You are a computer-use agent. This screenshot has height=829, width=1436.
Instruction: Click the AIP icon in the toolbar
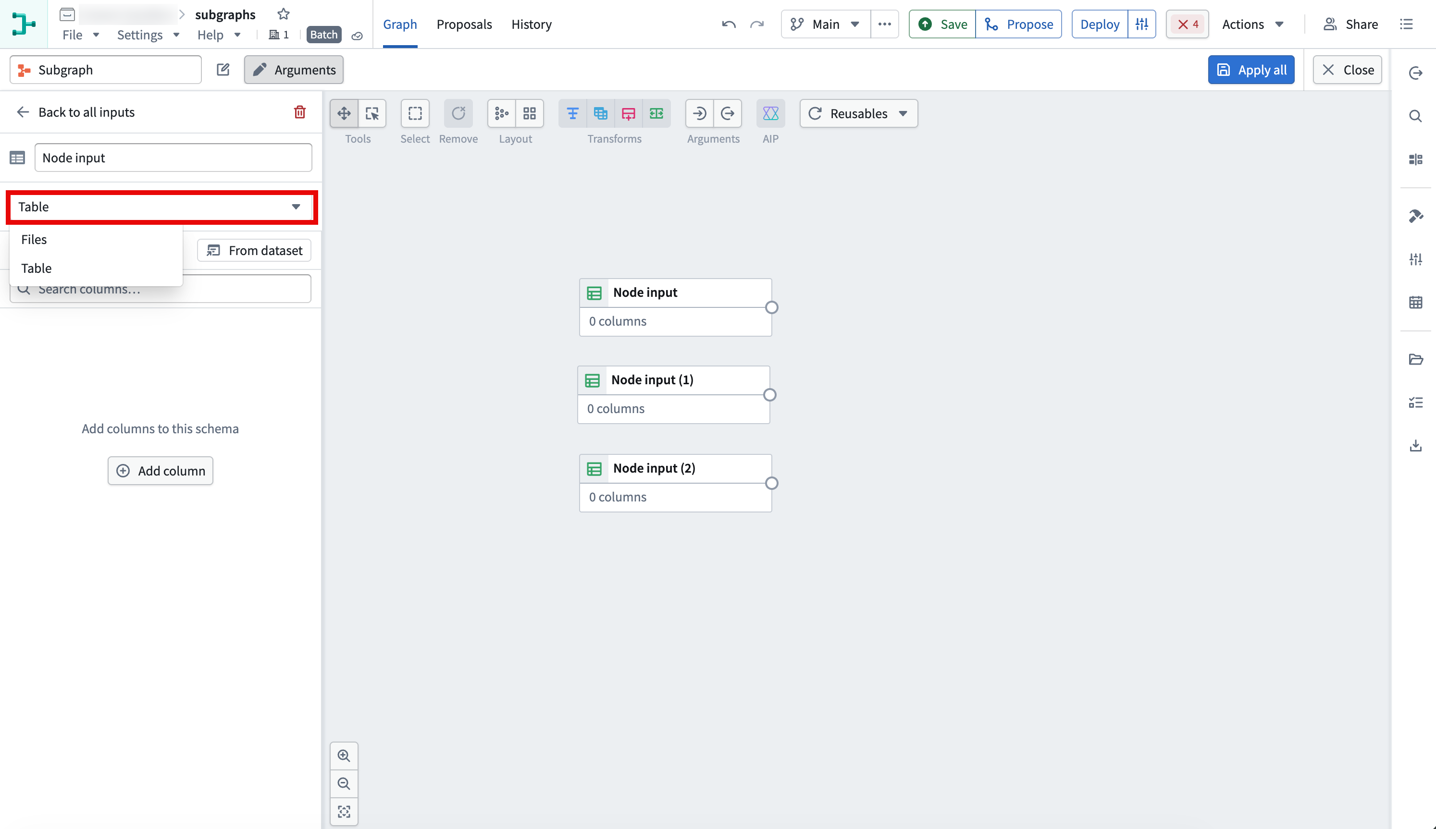pos(770,113)
